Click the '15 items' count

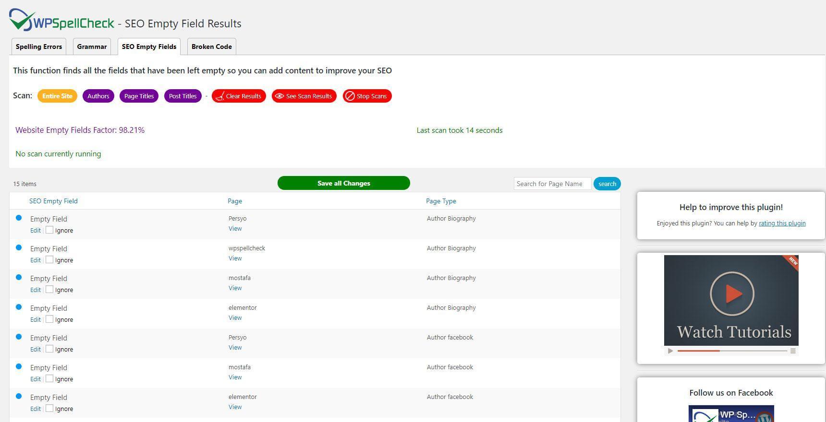pos(25,184)
